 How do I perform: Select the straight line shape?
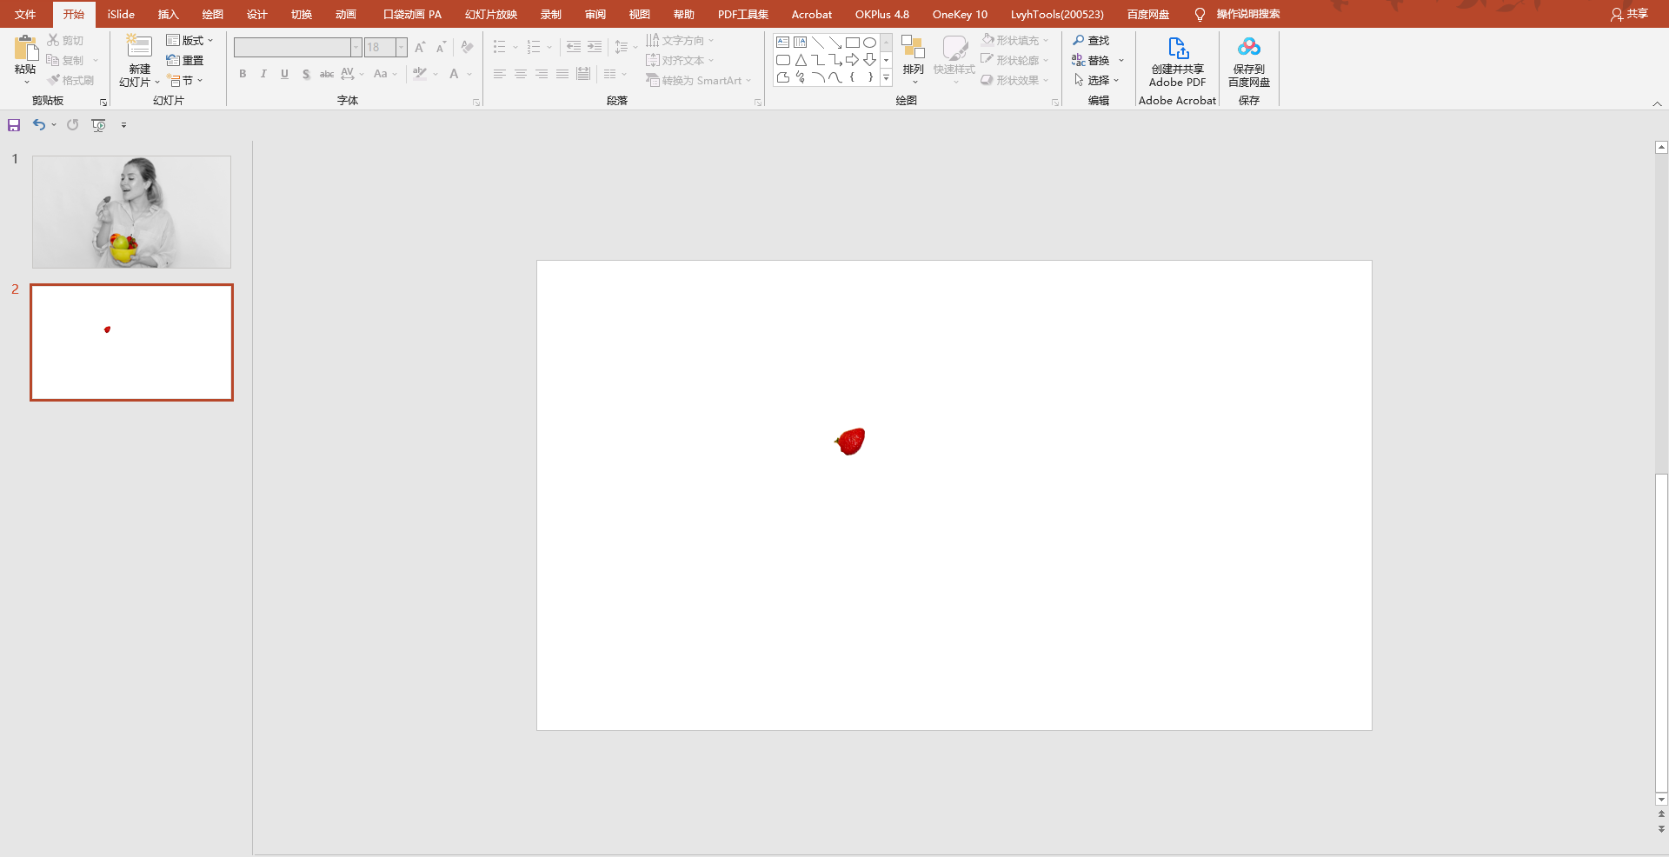[x=818, y=43]
